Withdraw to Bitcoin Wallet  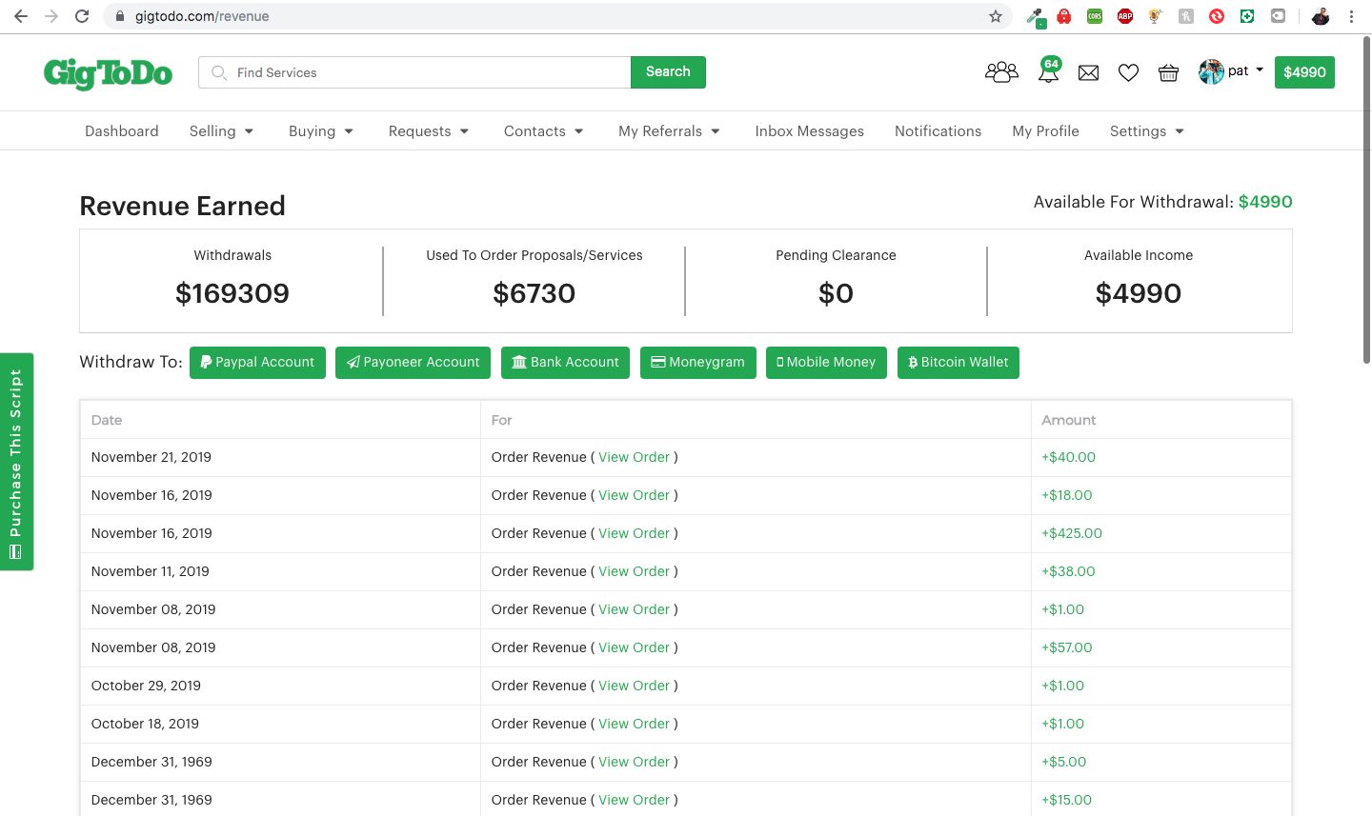[x=958, y=363]
